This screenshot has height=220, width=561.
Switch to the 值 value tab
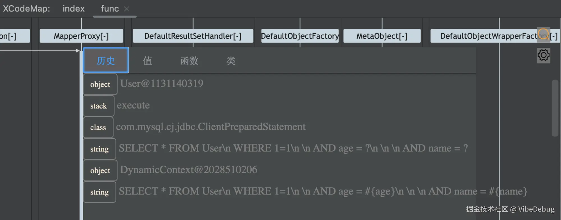pos(148,61)
